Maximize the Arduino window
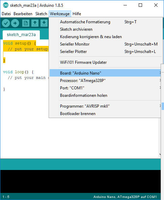 click(x=140, y=5)
